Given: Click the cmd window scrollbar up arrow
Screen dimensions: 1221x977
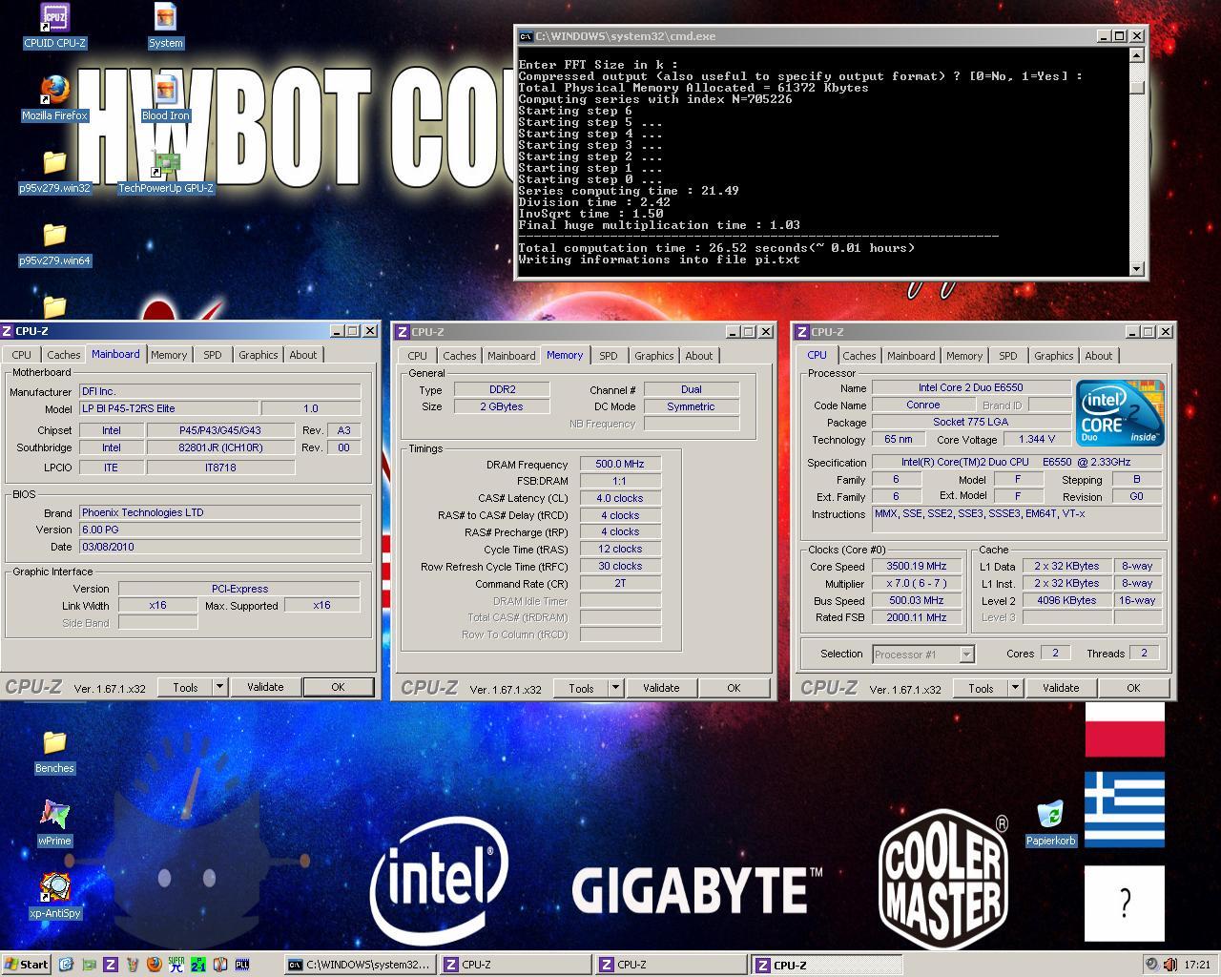Looking at the screenshot, I should tap(1136, 55).
